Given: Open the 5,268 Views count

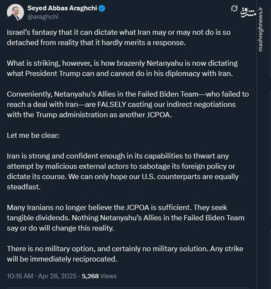Looking at the screenshot, I should [x=99, y=276].
